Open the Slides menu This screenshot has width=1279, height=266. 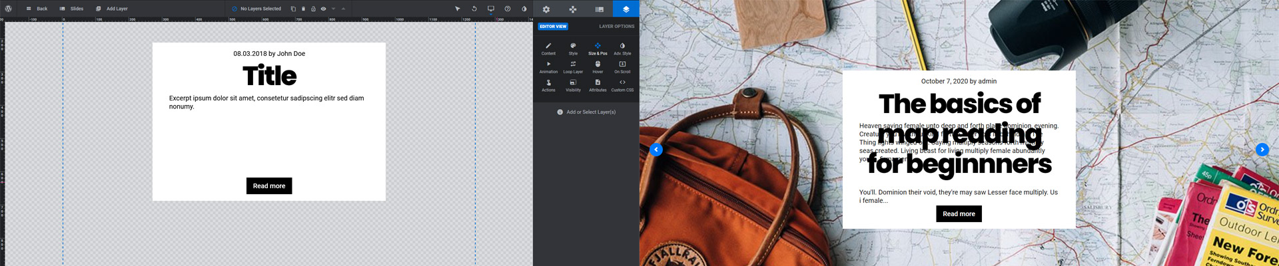[71, 9]
